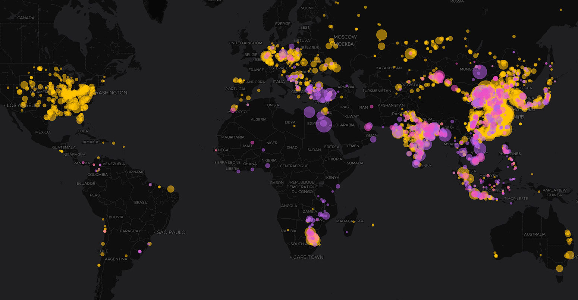The height and width of the screenshot is (300, 578).
Task: Click the IRAN label
Action: pos(363,107)
